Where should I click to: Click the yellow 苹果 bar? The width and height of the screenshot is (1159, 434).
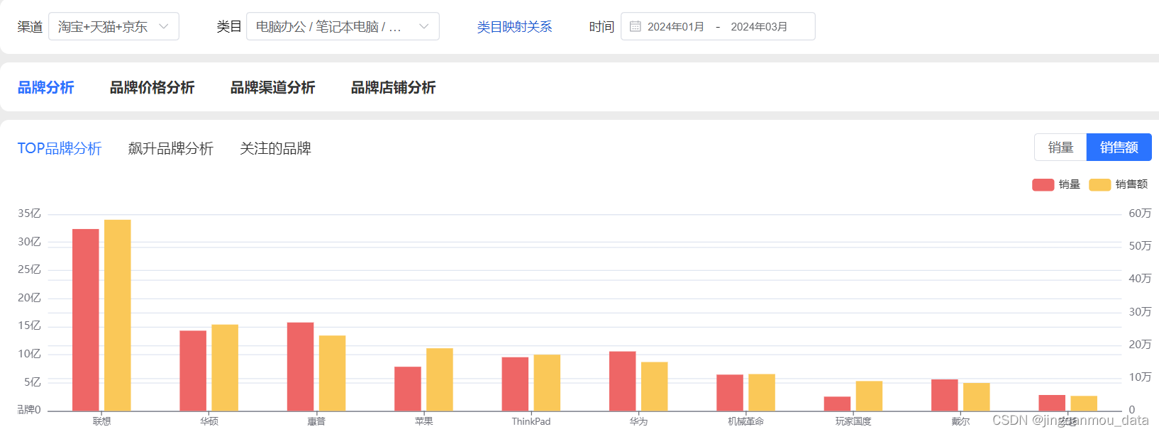tap(440, 379)
